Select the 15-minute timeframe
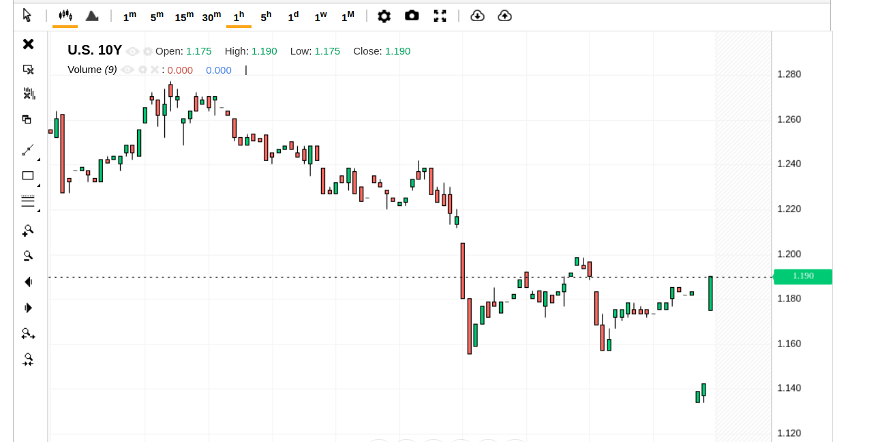This screenshot has width=880, height=442. [x=184, y=16]
